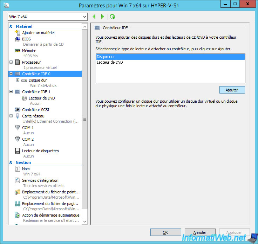Click the Lecteur de DVD disc icon
Viewport: 258px width, 244px height.
(24, 98)
